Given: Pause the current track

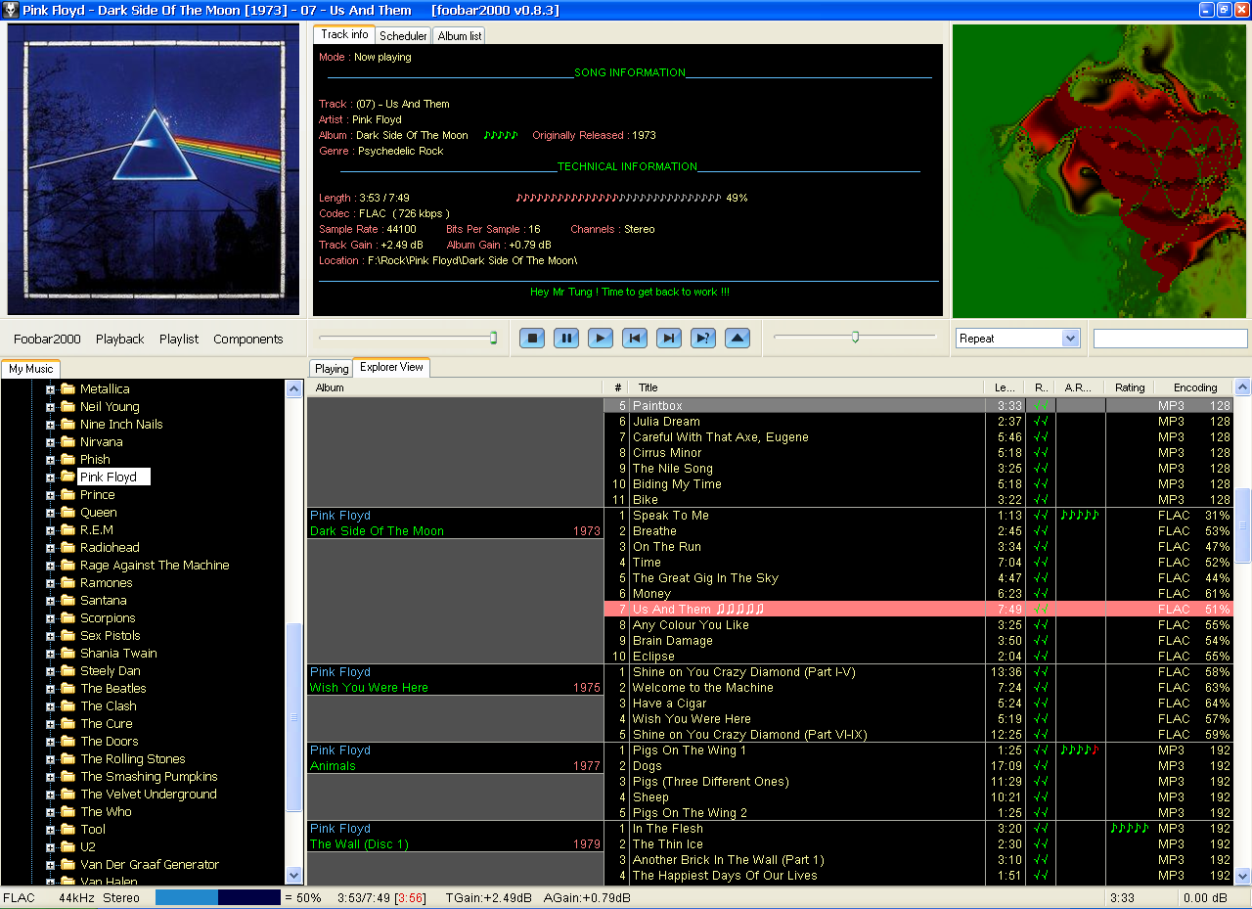Looking at the screenshot, I should tap(566, 339).
